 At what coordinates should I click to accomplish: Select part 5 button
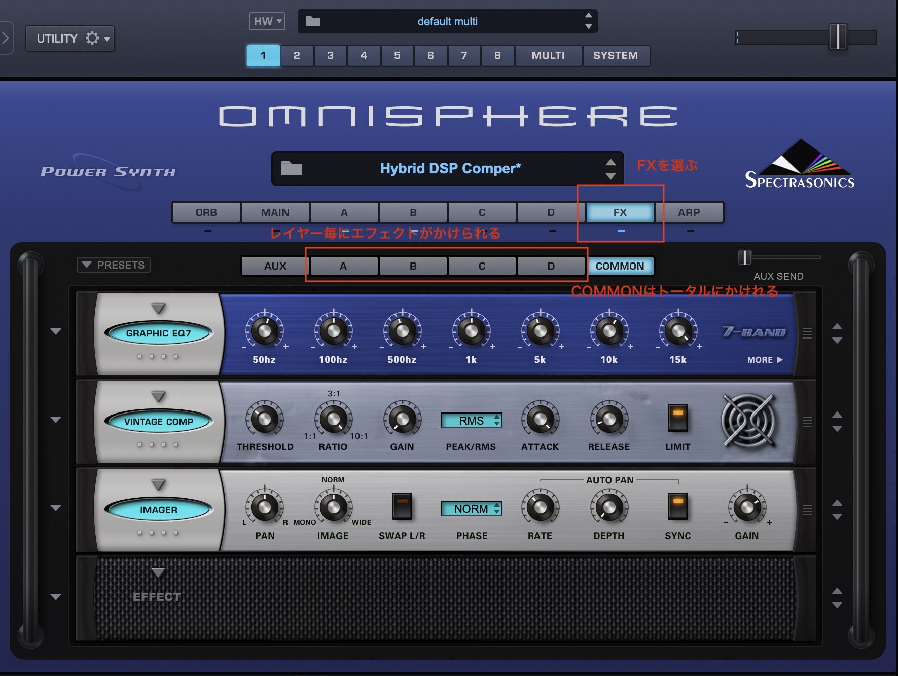pyautogui.click(x=397, y=55)
